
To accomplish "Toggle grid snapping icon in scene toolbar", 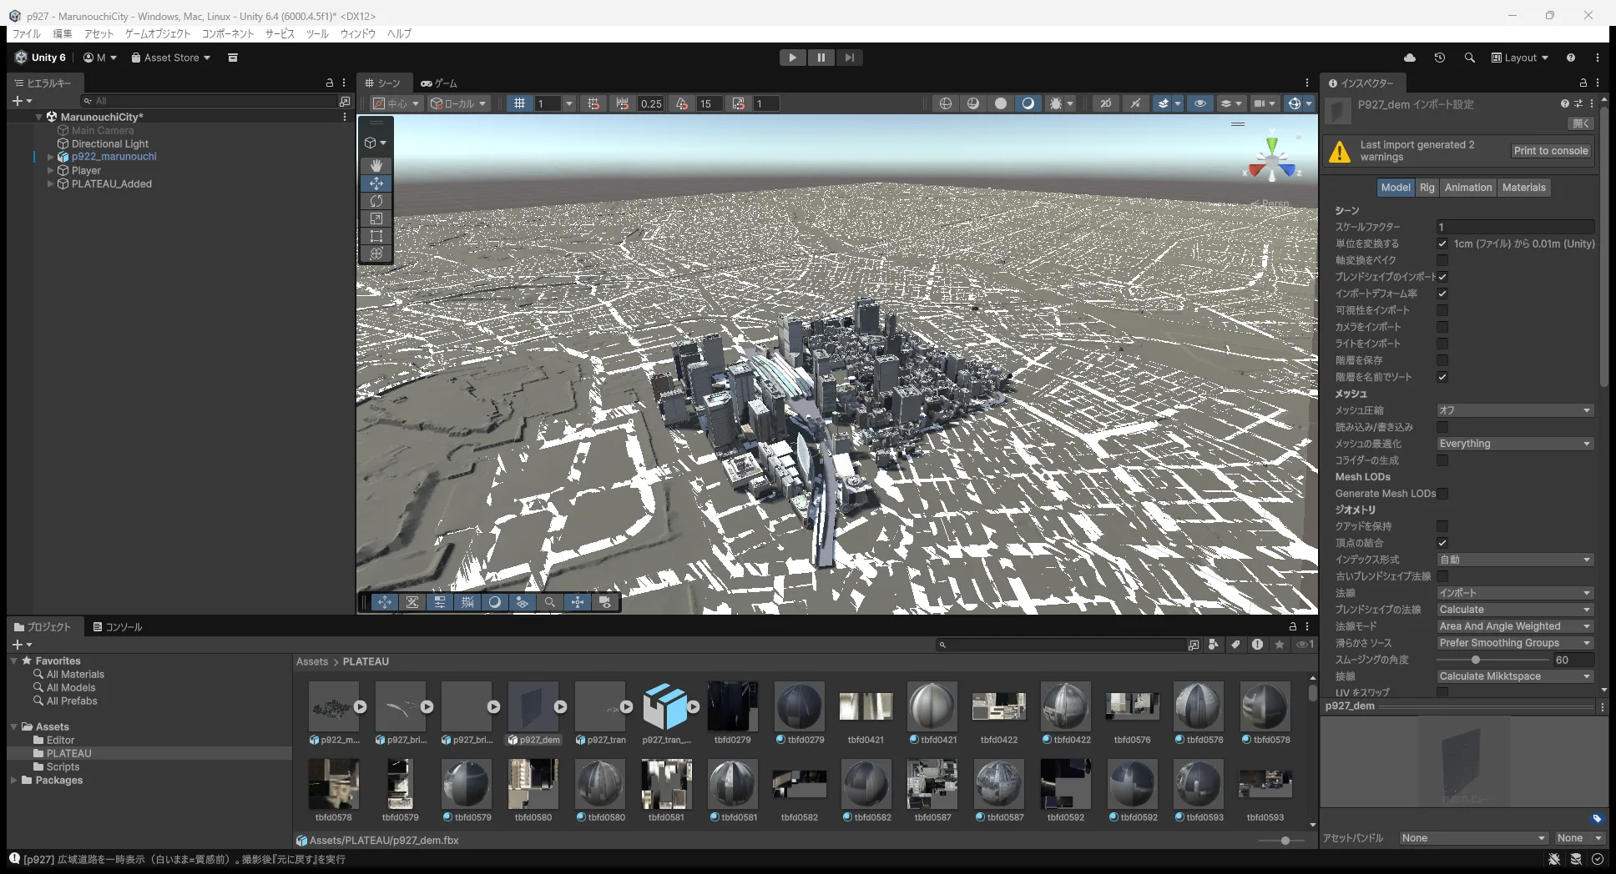I will (x=593, y=103).
